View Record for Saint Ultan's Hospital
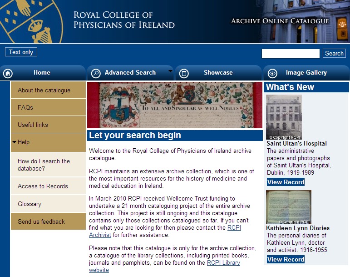The width and height of the screenshot is (350, 277). tap(286, 182)
